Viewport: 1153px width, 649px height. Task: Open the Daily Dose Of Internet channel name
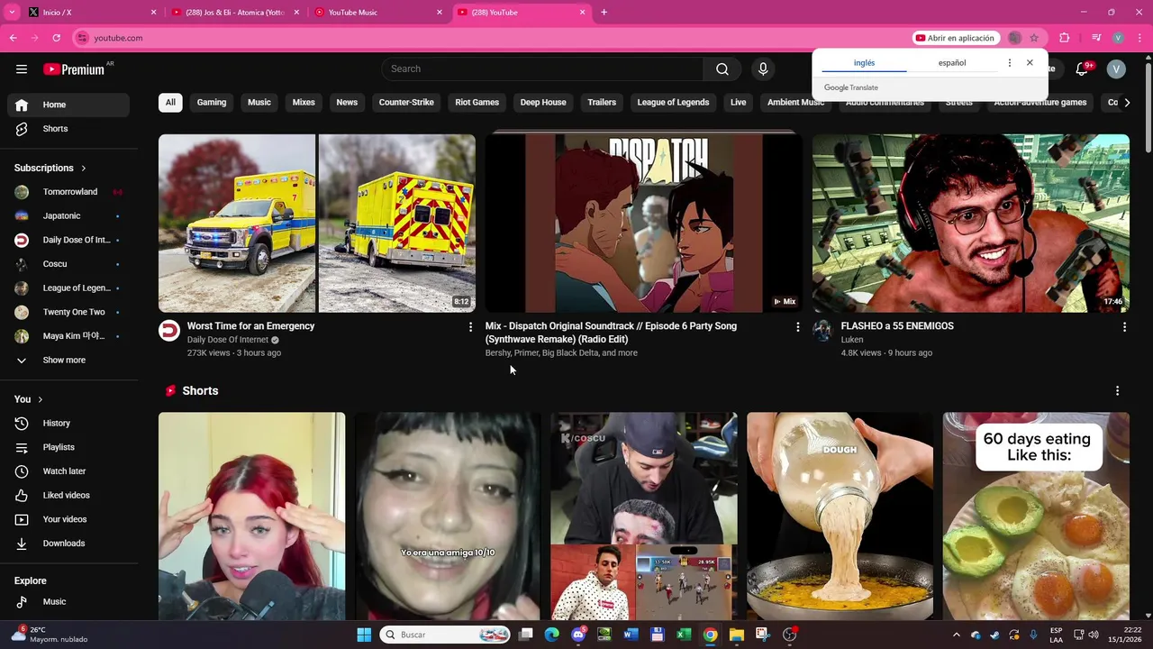pyautogui.click(x=228, y=340)
